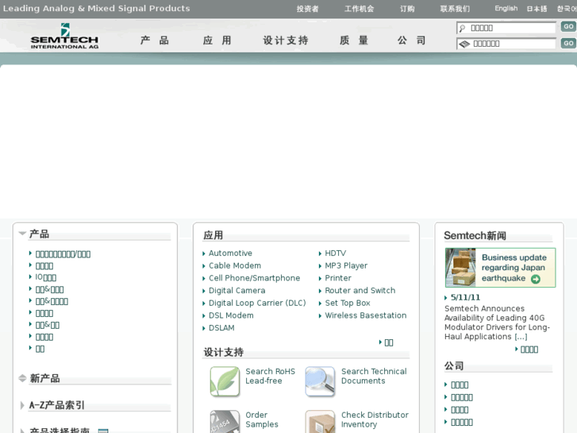Open the 应用 main navigation menu
The image size is (577, 433).
[217, 41]
